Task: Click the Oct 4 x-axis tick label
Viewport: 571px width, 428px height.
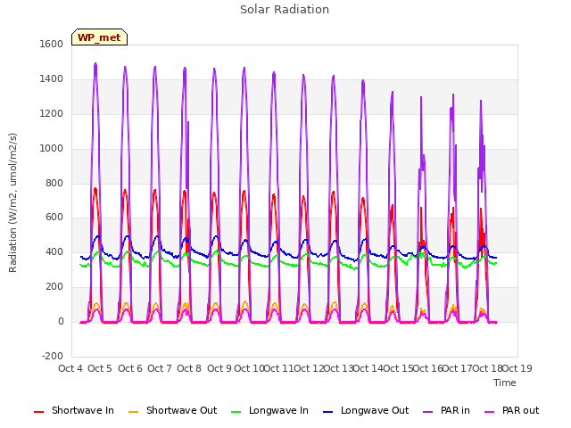Action: (70, 368)
